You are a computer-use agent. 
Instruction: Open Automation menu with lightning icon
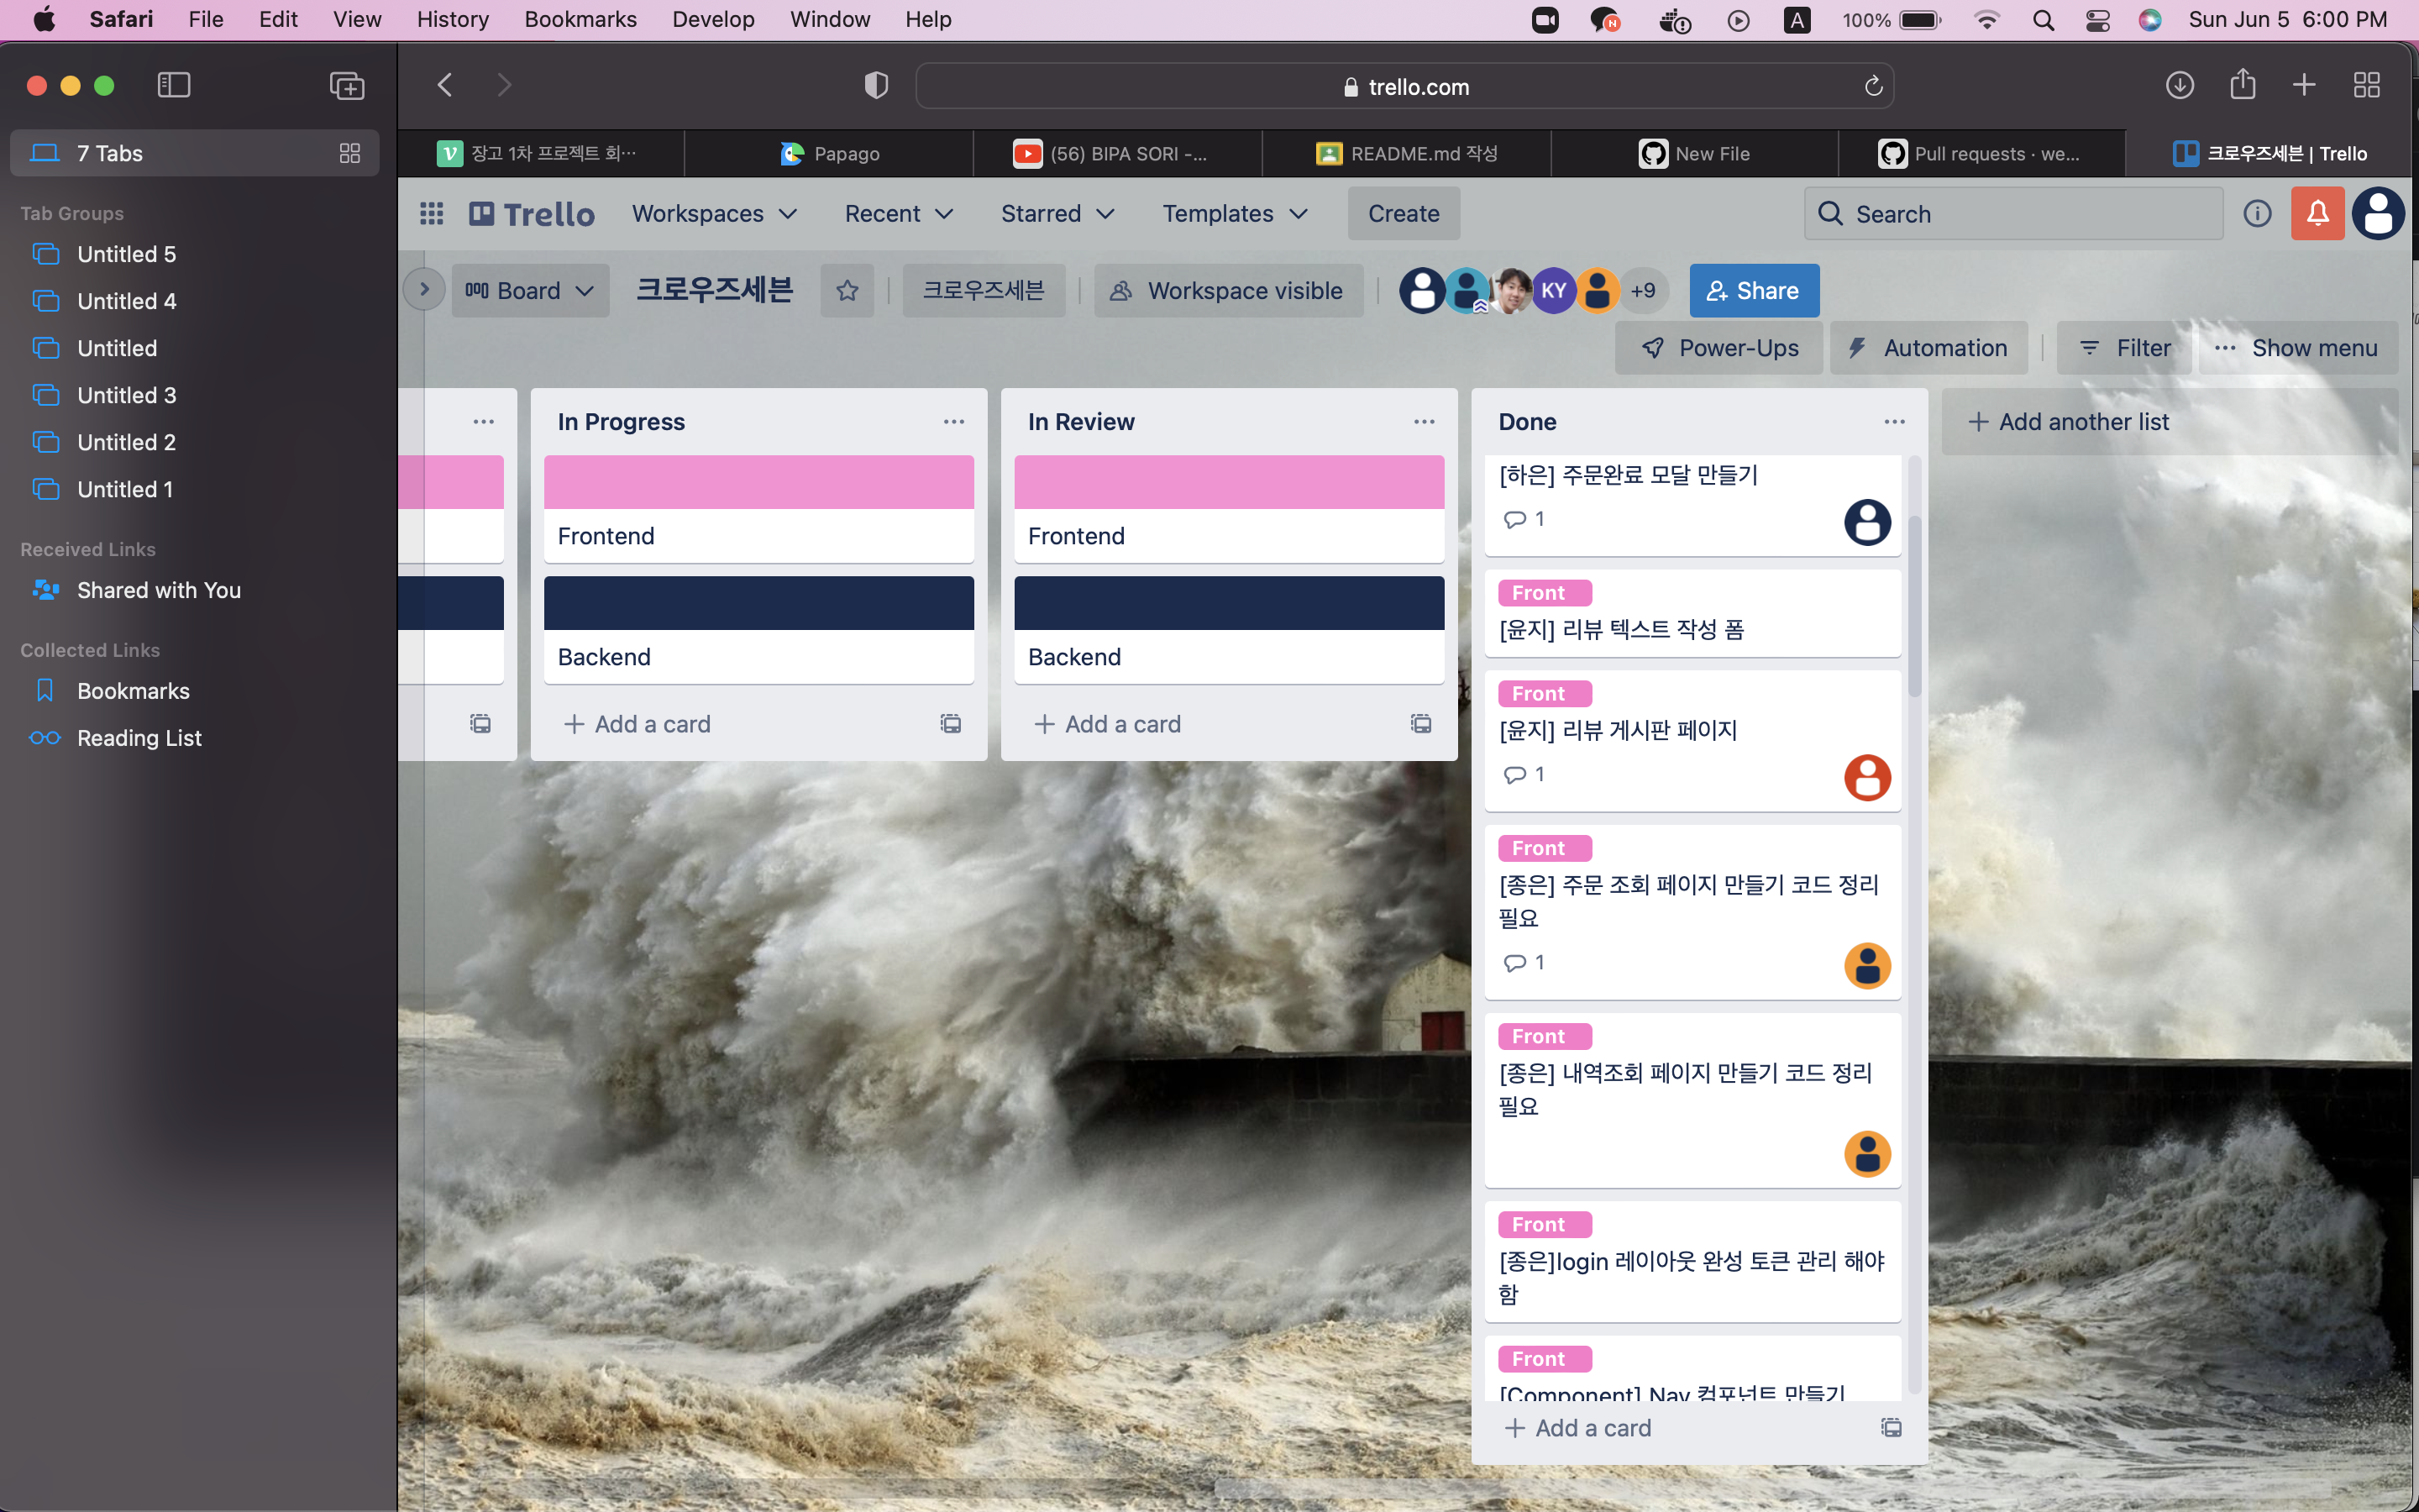tap(1927, 348)
